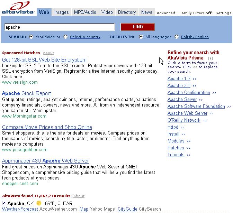Toggle Family Filter off link
Screen dimensions: 233x213
click(x=195, y=13)
